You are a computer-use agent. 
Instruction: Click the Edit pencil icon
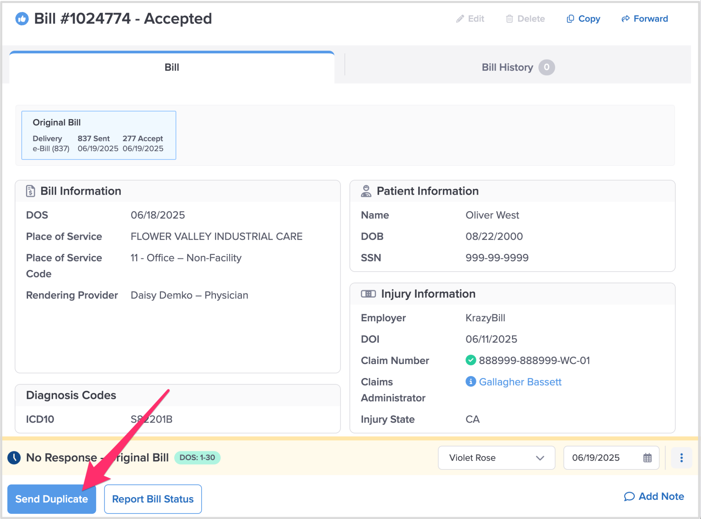pos(460,19)
